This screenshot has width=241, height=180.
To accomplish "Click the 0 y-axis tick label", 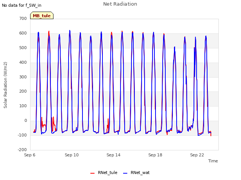I will [26, 121].
